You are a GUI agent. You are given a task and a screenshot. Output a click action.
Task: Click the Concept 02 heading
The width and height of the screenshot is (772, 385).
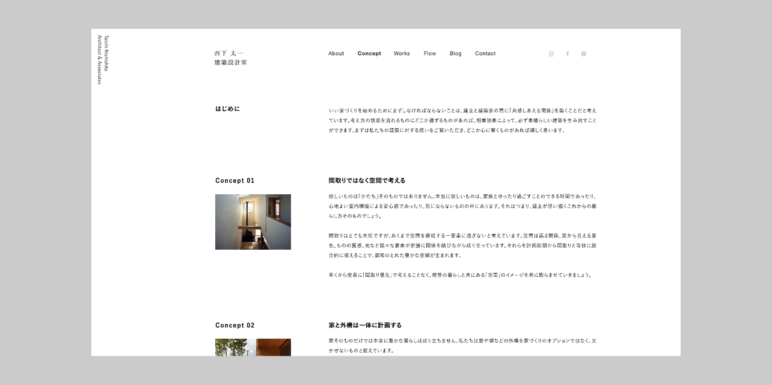click(x=235, y=325)
